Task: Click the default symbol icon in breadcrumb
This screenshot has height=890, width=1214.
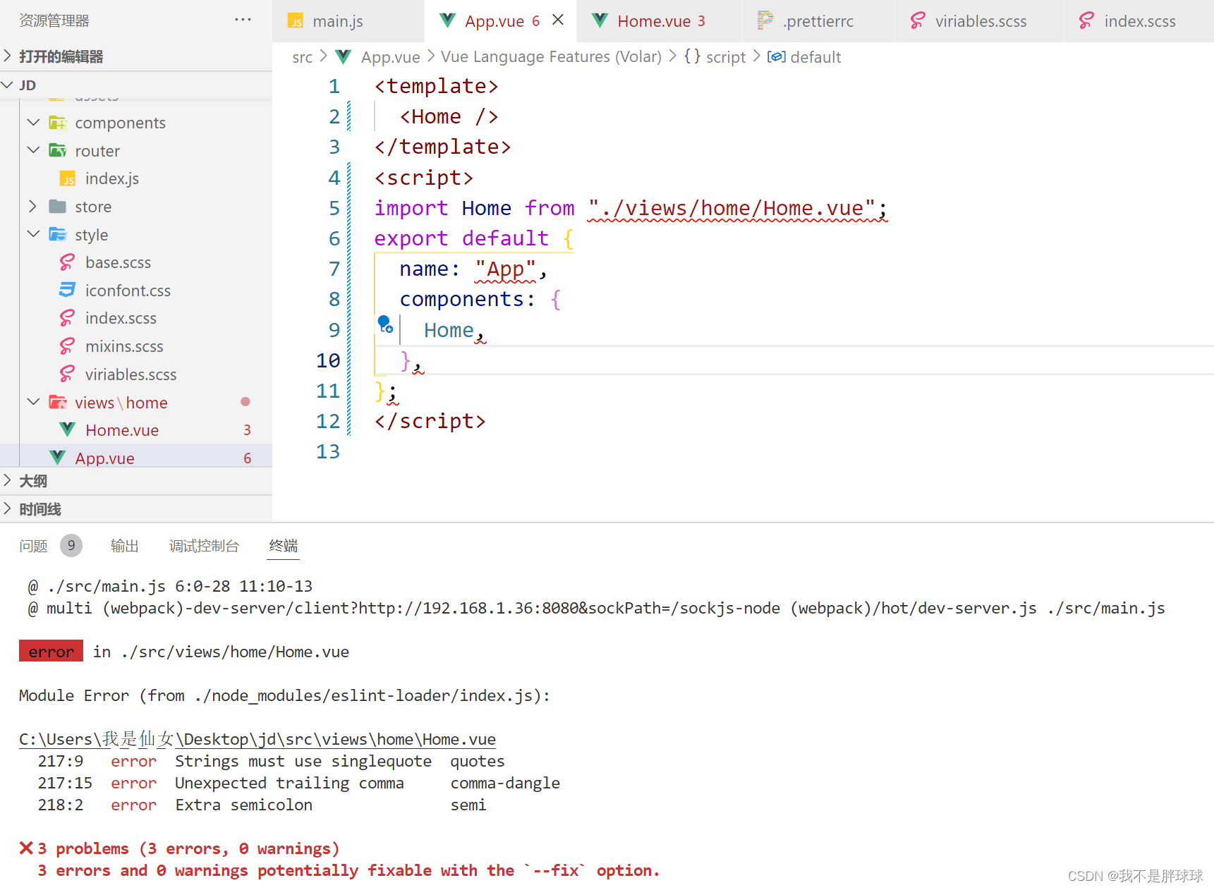Action: 776,56
